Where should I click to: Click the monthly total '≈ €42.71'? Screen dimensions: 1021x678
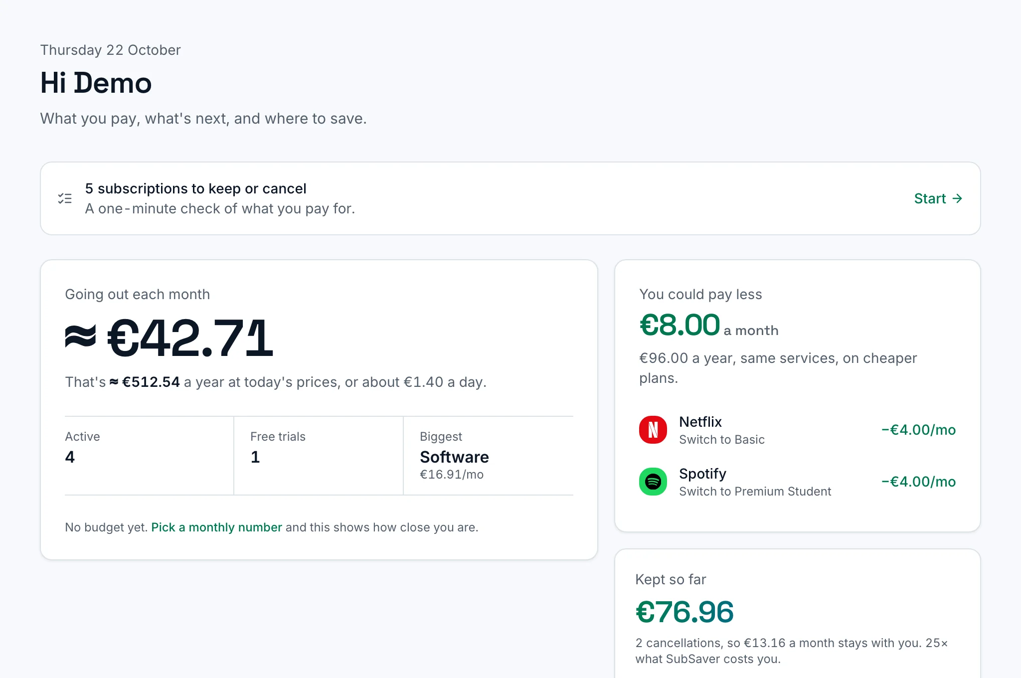tap(170, 339)
